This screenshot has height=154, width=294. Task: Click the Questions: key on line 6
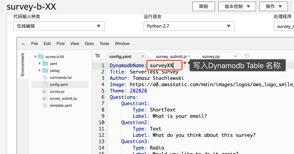[124, 97]
